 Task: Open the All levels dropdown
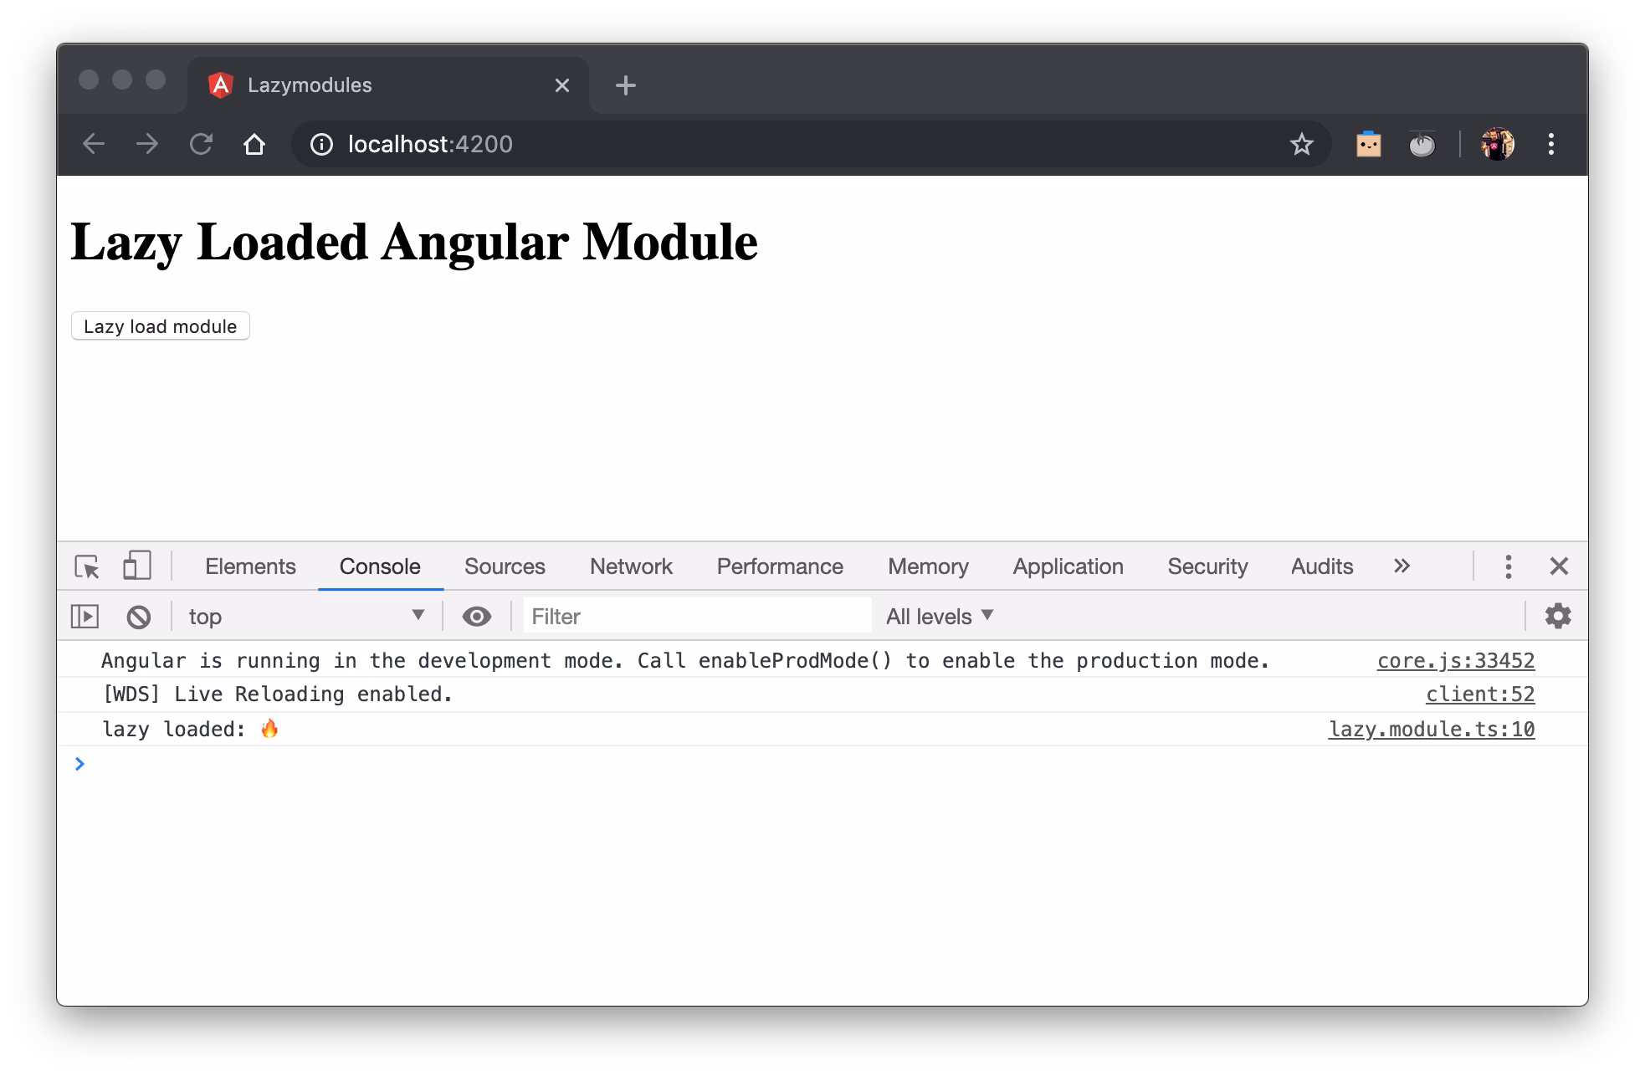[x=940, y=617]
